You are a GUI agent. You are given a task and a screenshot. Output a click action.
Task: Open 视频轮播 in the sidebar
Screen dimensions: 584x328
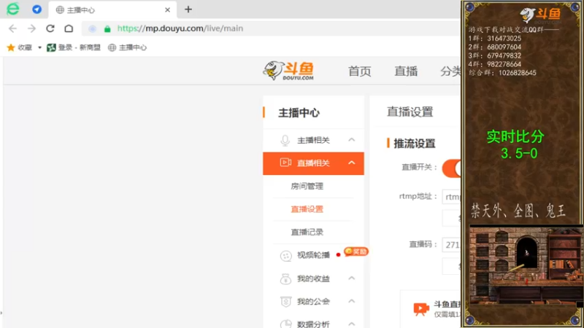point(313,255)
